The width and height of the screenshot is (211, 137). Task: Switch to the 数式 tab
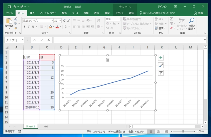pos(64,13)
